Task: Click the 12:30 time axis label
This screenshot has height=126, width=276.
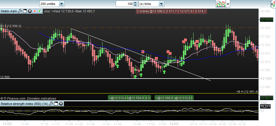Action: tap(231, 124)
